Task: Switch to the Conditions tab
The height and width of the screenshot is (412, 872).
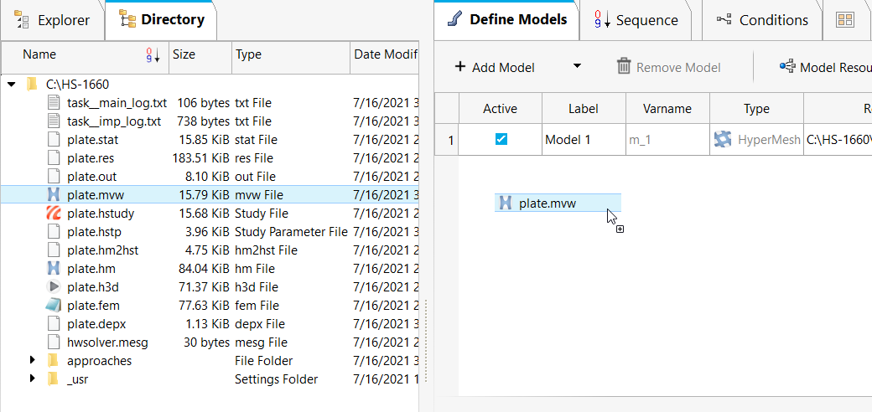Action: pyautogui.click(x=763, y=20)
